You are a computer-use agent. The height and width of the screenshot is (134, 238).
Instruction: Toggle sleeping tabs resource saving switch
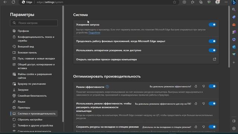[212, 127]
